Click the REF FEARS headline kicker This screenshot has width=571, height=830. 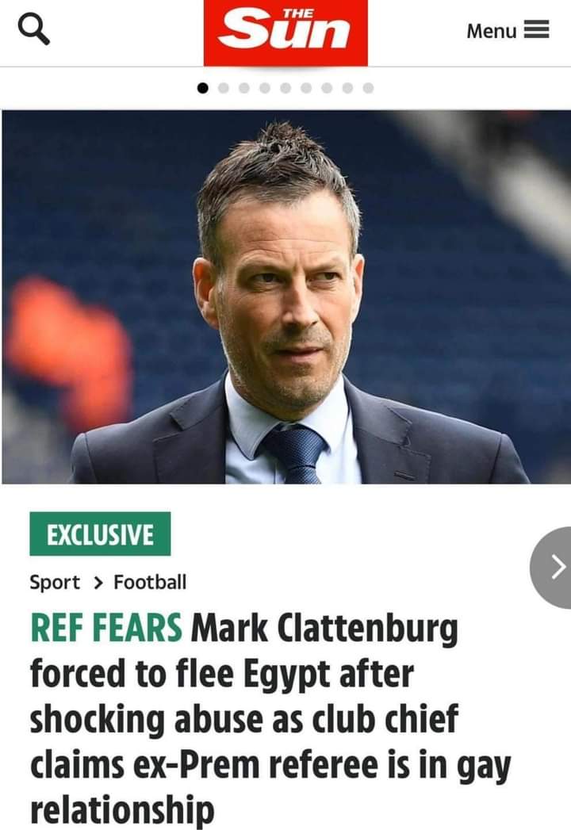pyautogui.click(x=106, y=629)
